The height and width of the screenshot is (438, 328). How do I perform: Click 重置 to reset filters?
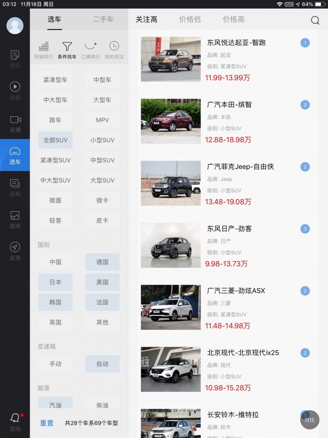pos(47,423)
